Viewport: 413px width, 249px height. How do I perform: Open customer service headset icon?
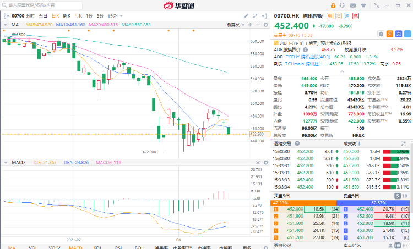pos(342,5)
